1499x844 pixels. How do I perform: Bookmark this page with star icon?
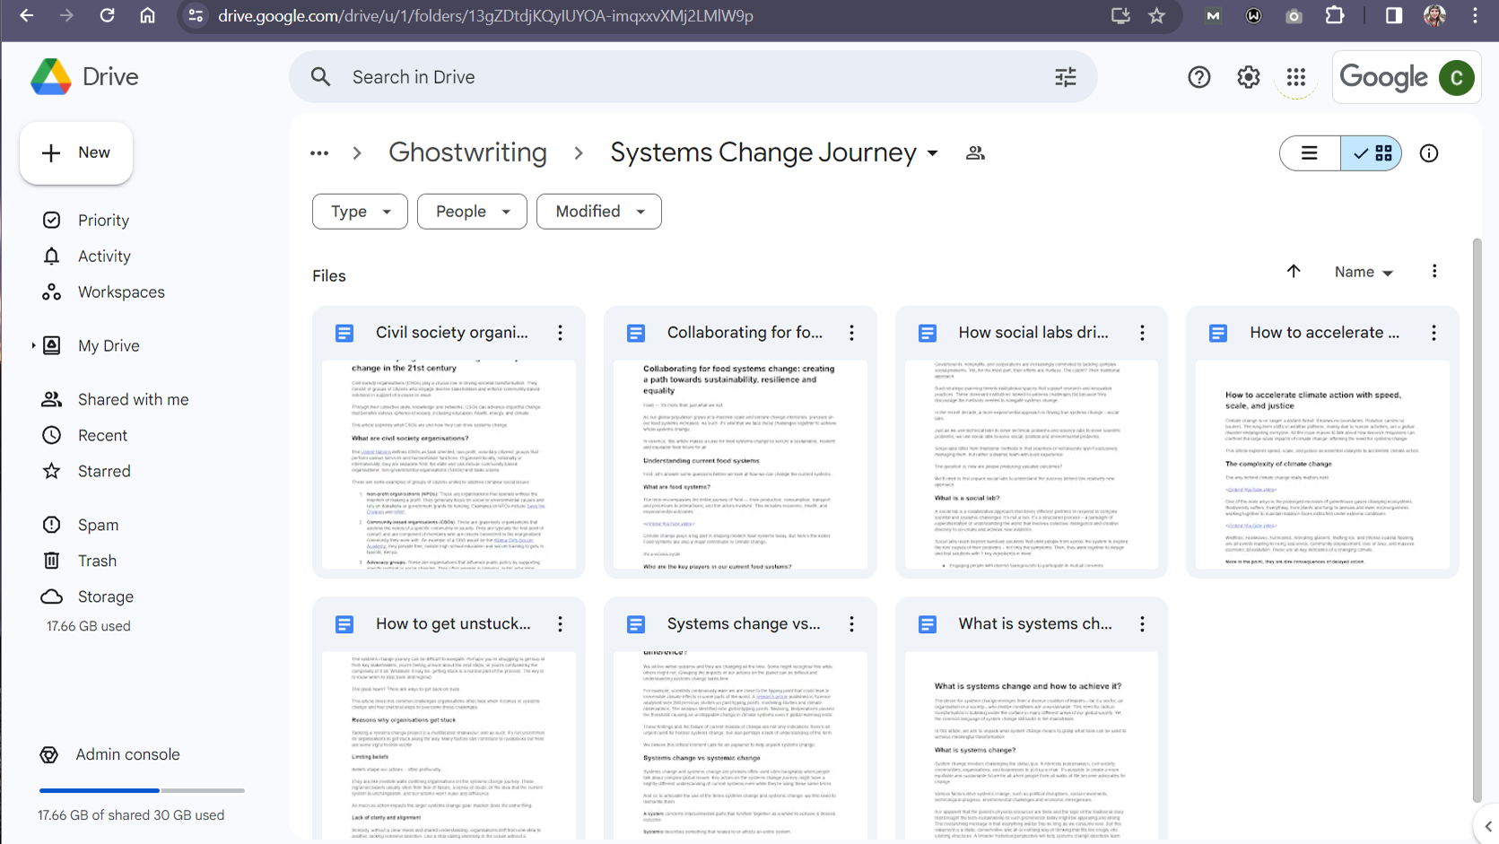[1156, 15]
